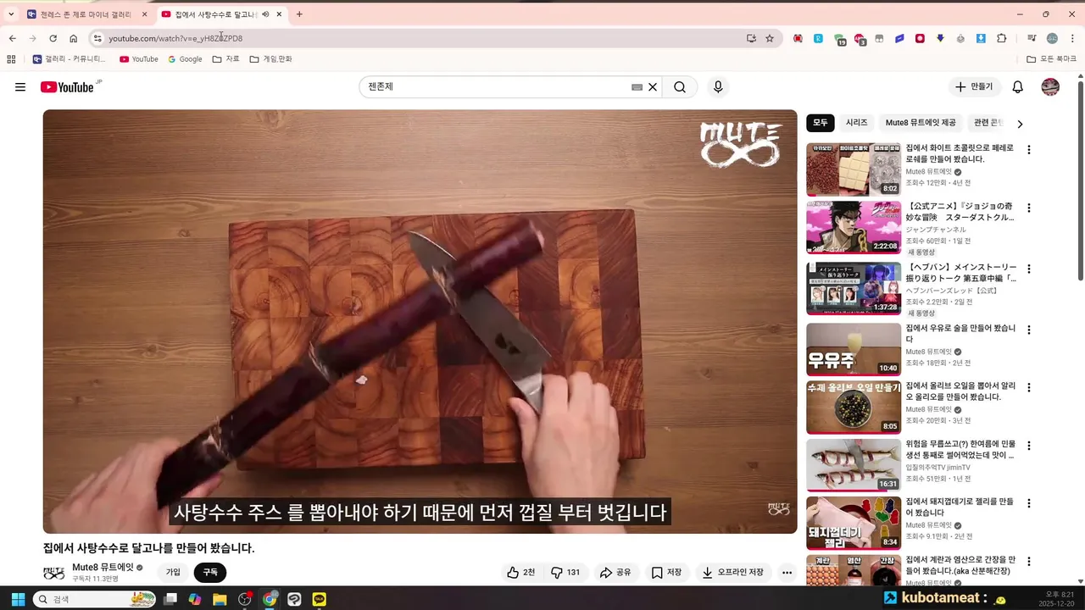This screenshot has width=1085, height=610.
Task: Open a new browser tab with plus
Action: pos(299,14)
